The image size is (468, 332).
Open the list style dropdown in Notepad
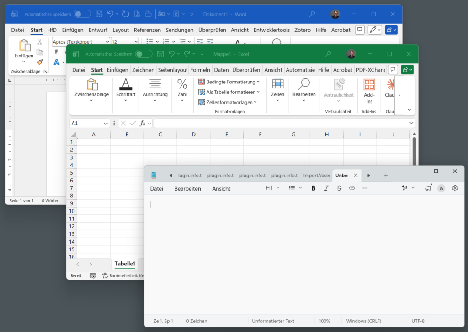pos(296,188)
